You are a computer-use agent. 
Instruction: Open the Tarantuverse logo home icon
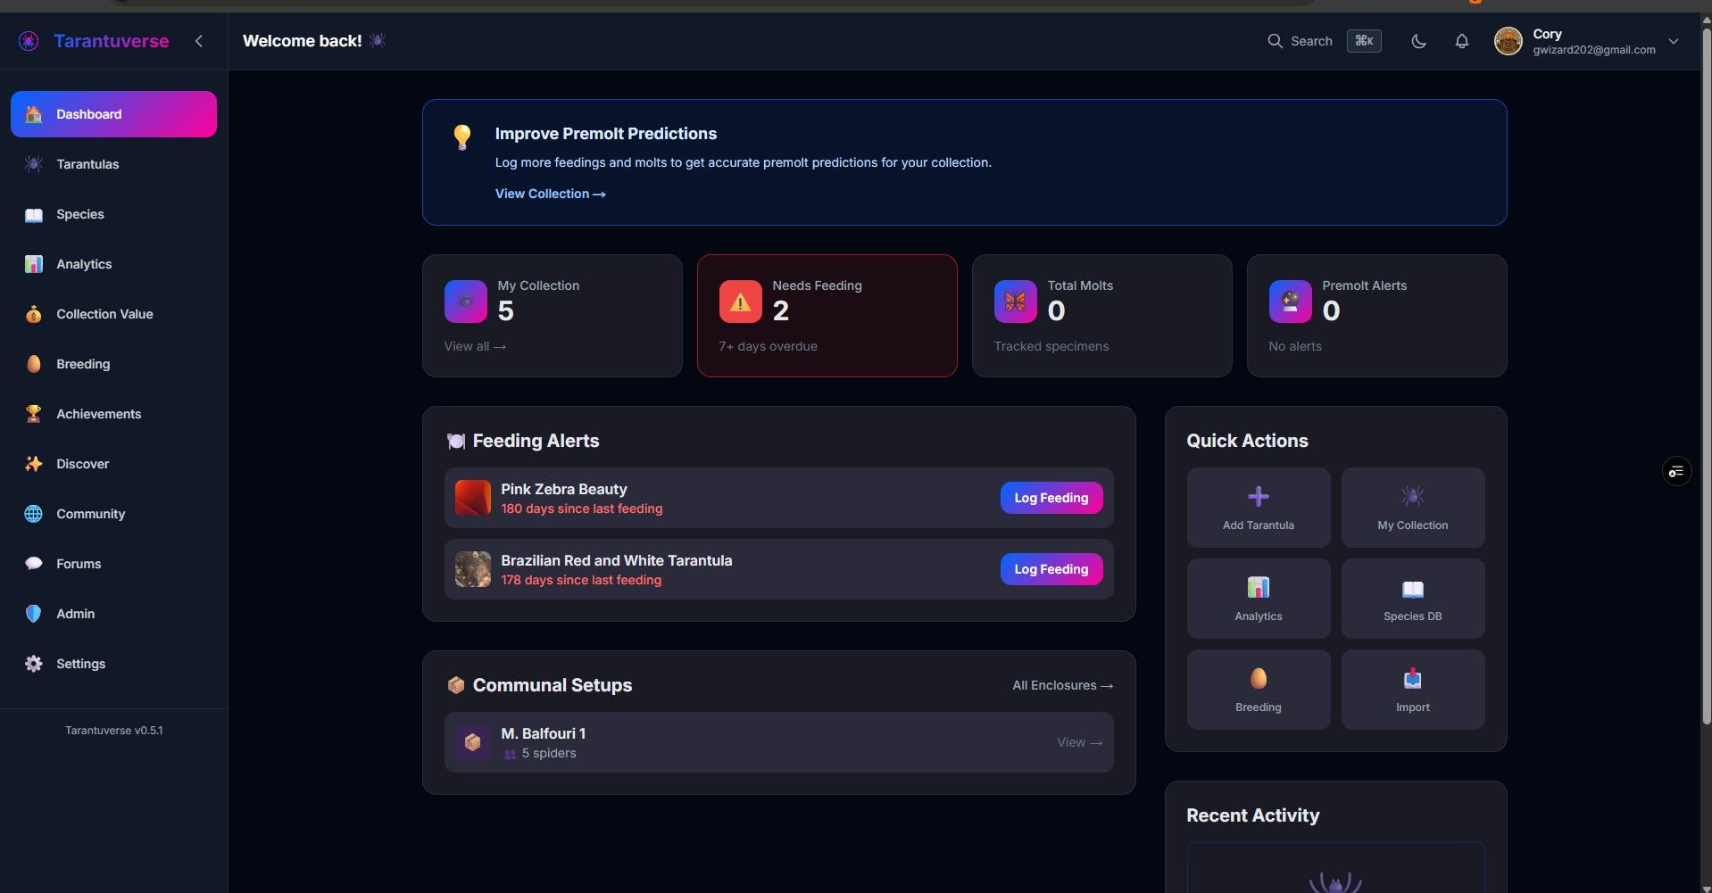(29, 41)
